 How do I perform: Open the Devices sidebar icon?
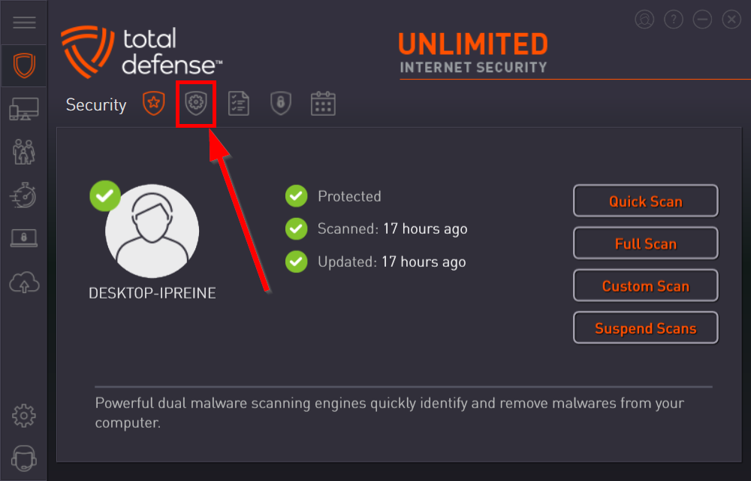(x=24, y=109)
